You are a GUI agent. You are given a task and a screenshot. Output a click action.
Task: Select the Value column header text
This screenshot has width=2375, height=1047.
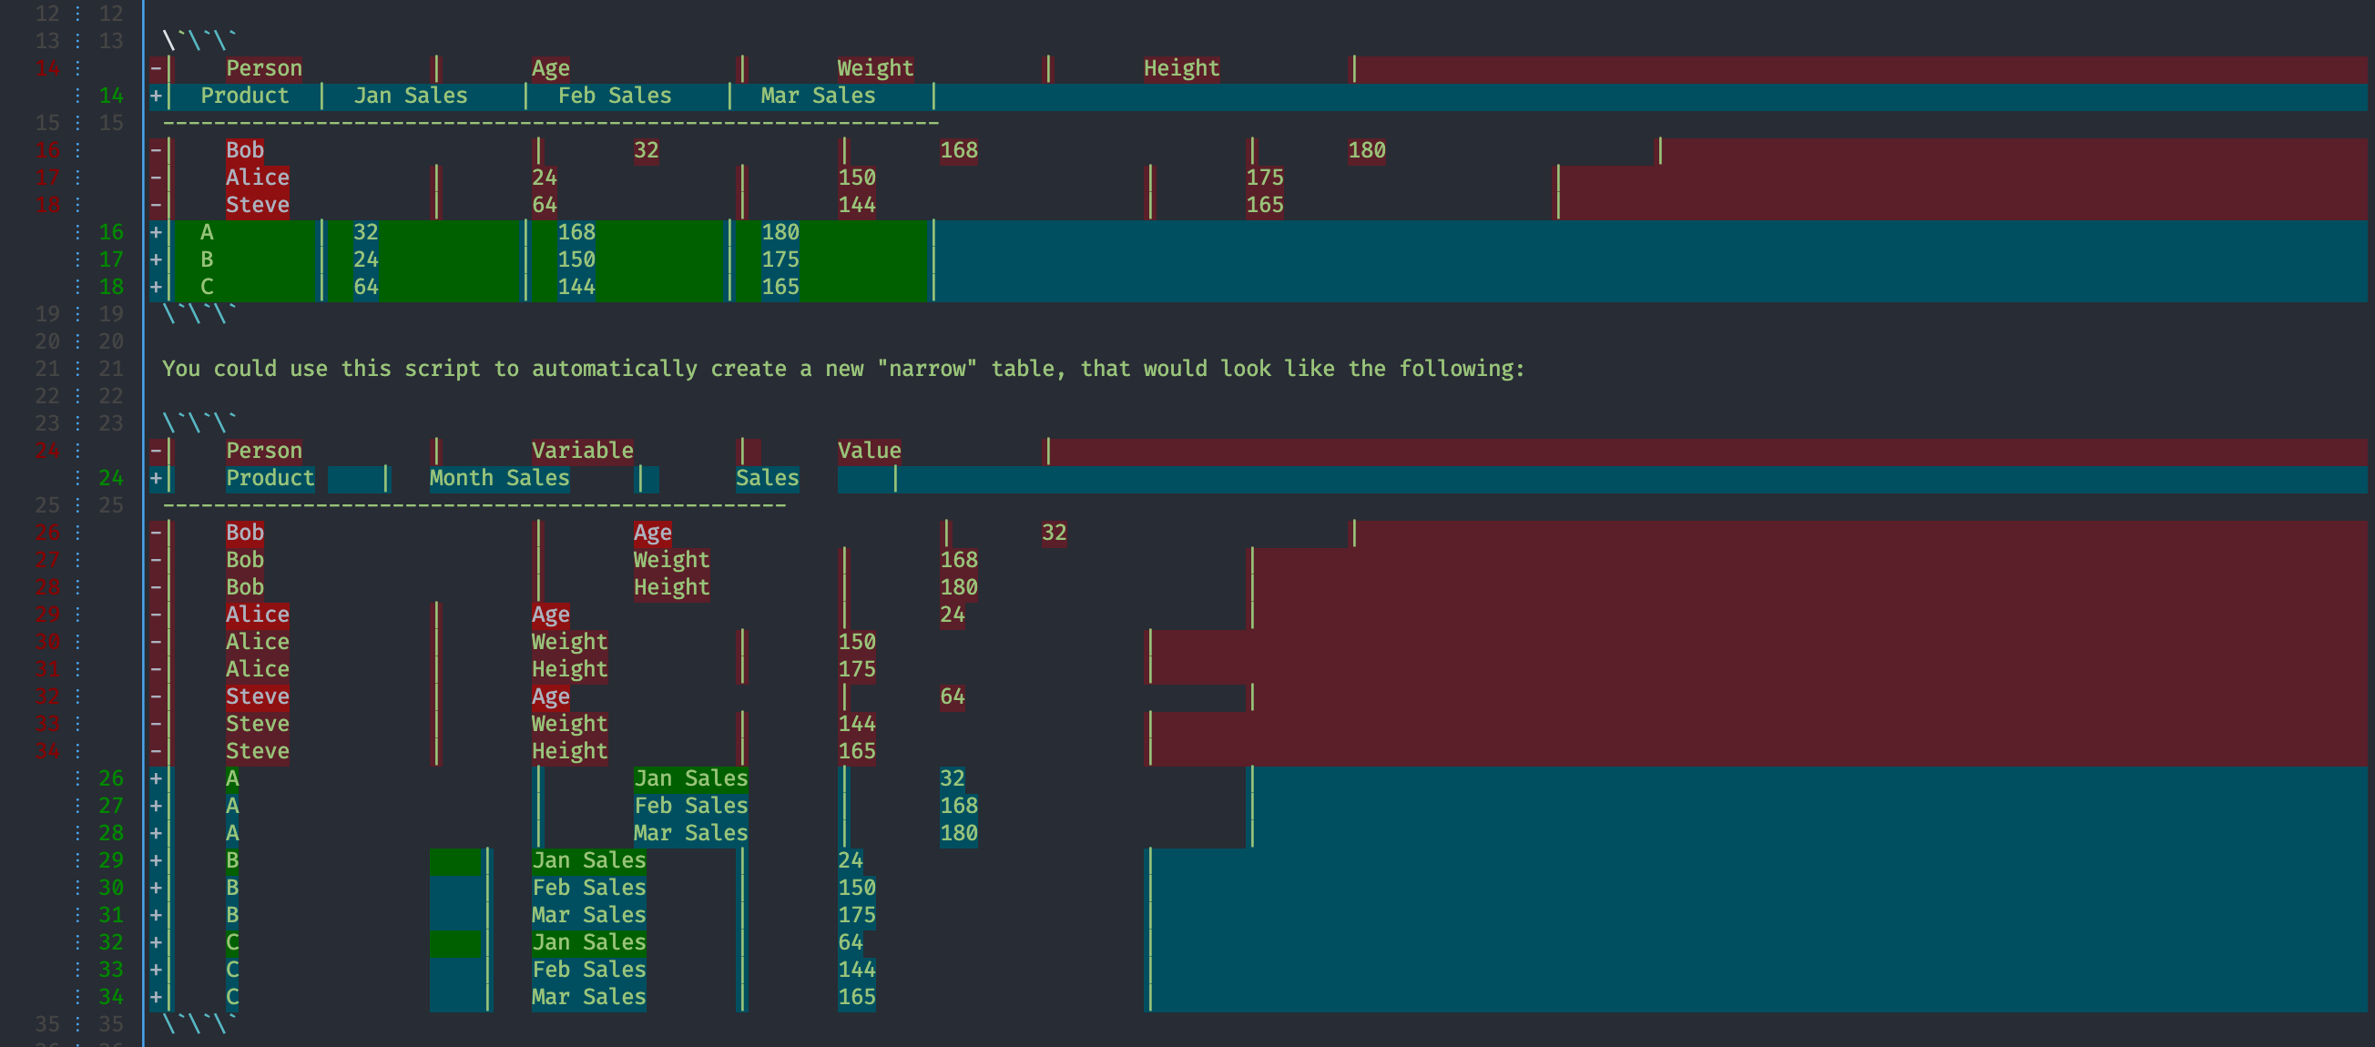(x=868, y=450)
